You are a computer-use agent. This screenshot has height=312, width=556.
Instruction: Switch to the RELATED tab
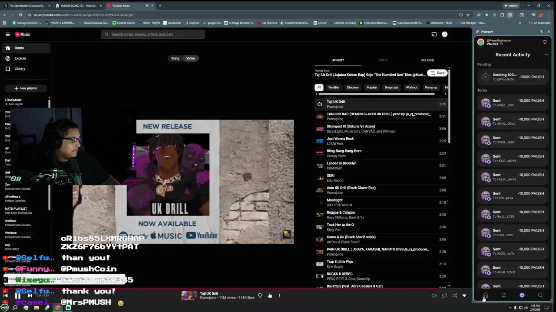(427, 60)
